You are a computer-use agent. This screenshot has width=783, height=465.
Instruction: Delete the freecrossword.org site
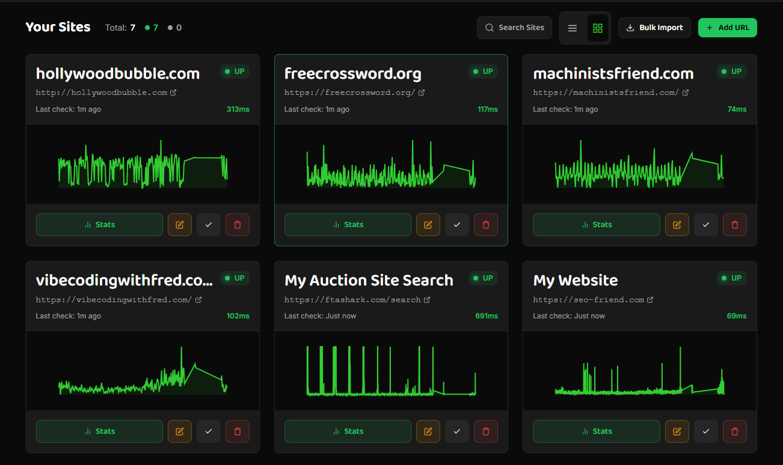coord(485,224)
